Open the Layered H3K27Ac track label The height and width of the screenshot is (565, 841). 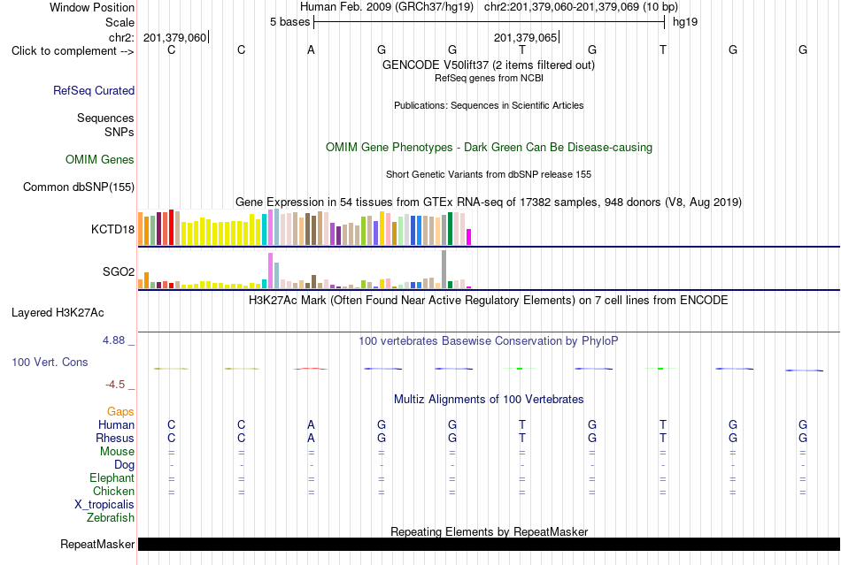pos(58,313)
